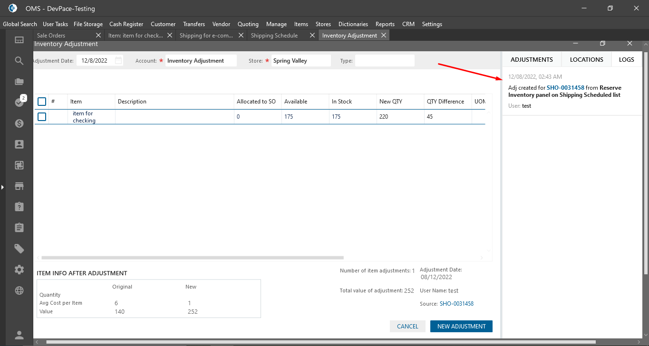Open the Account dropdown field
649x346 pixels.
tap(201, 61)
